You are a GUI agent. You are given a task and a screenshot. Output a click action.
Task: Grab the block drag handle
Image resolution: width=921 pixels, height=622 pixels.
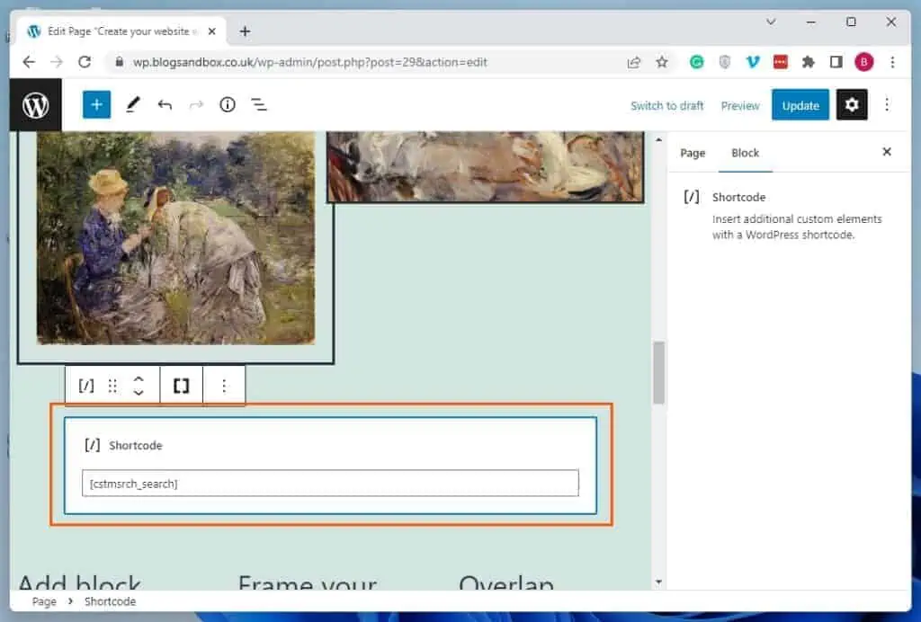(112, 386)
